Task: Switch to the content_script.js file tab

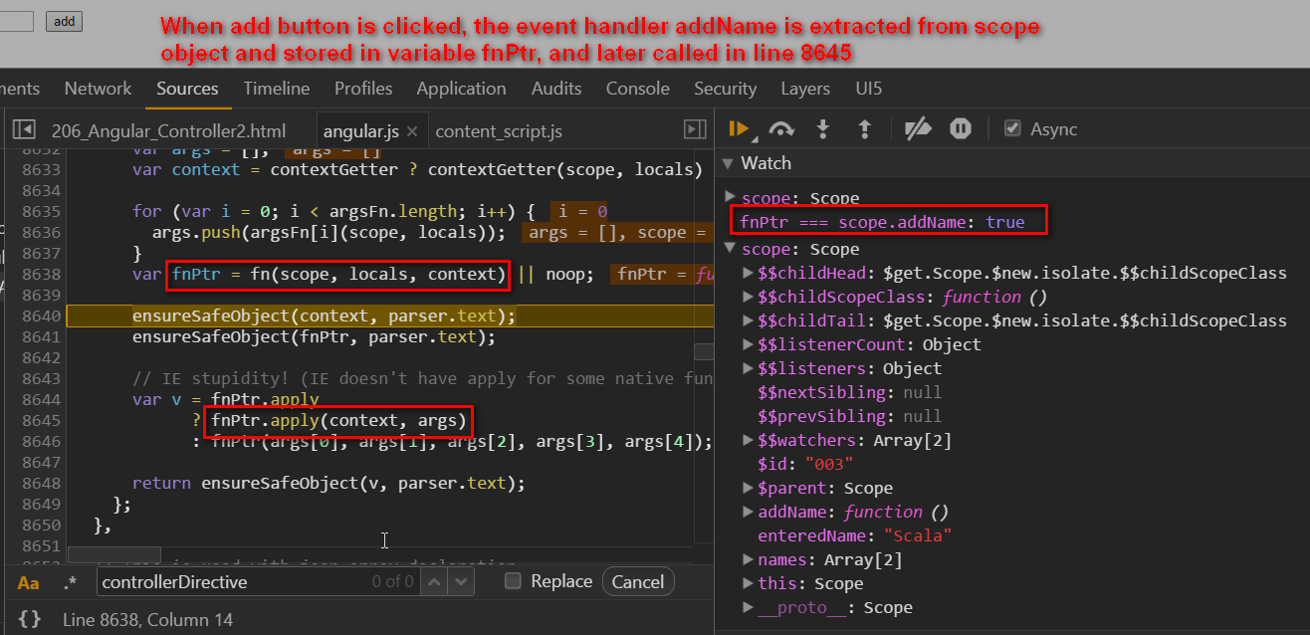Action: [499, 131]
